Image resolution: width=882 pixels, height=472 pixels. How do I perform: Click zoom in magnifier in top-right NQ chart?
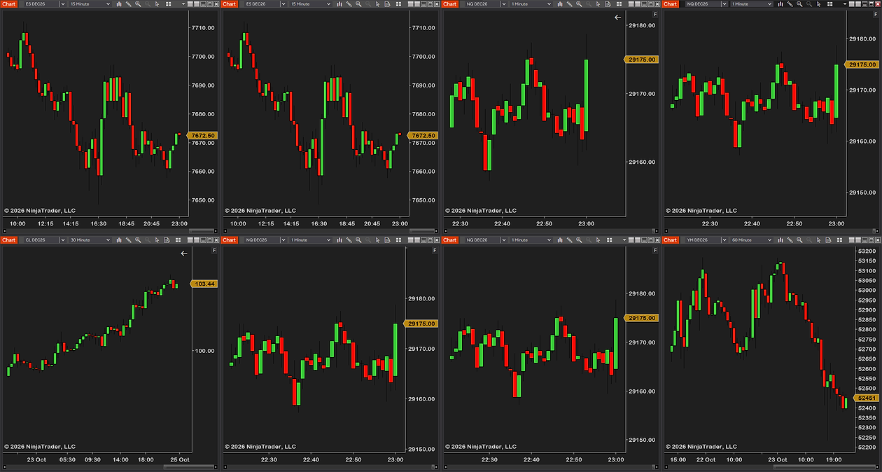click(799, 4)
